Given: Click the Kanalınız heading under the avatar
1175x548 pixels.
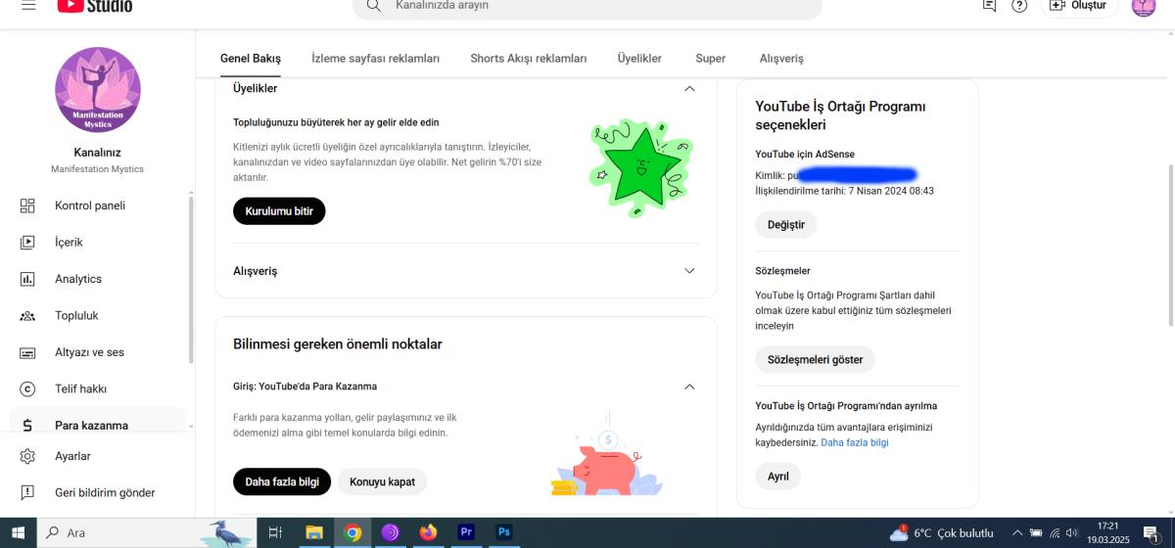Looking at the screenshot, I should tap(97, 152).
